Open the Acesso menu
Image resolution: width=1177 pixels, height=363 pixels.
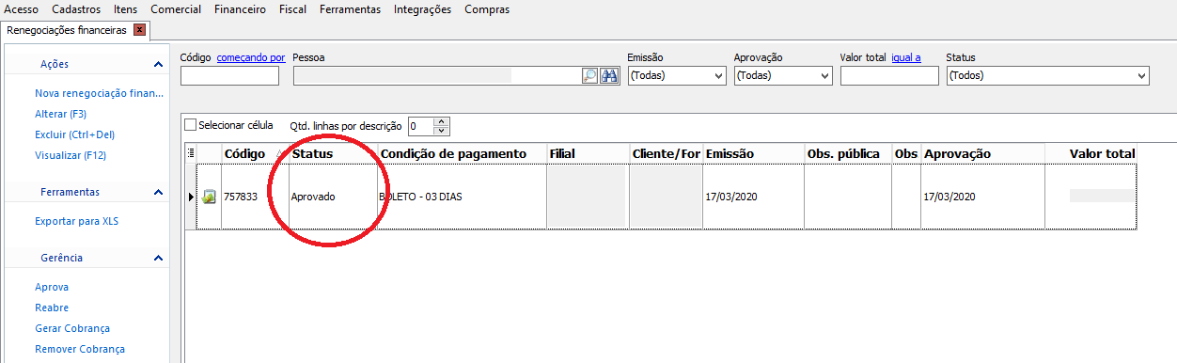tap(22, 9)
